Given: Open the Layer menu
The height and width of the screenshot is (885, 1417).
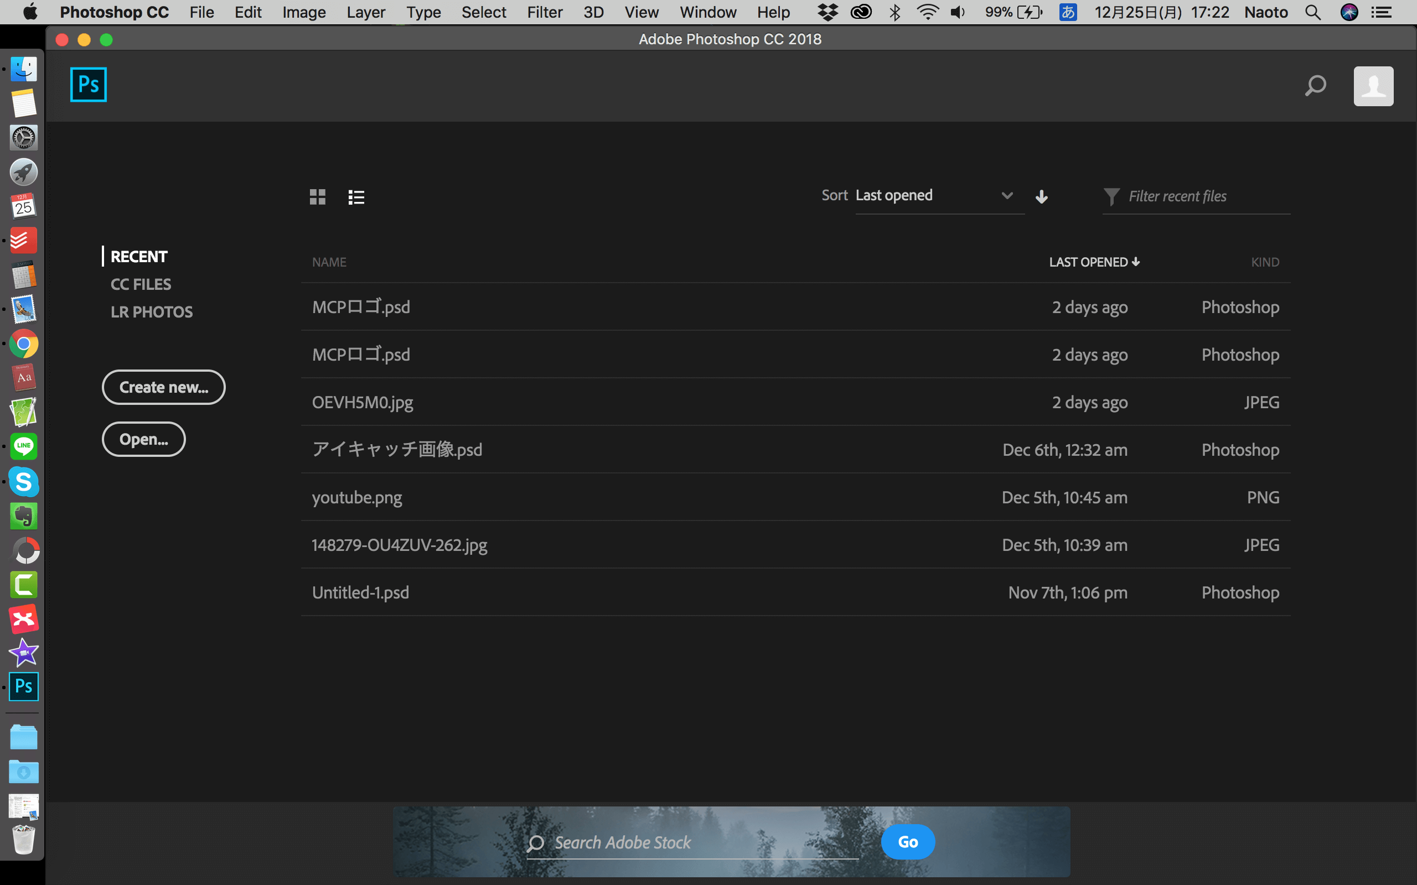Looking at the screenshot, I should pyautogui.click(x=365, y=12).
